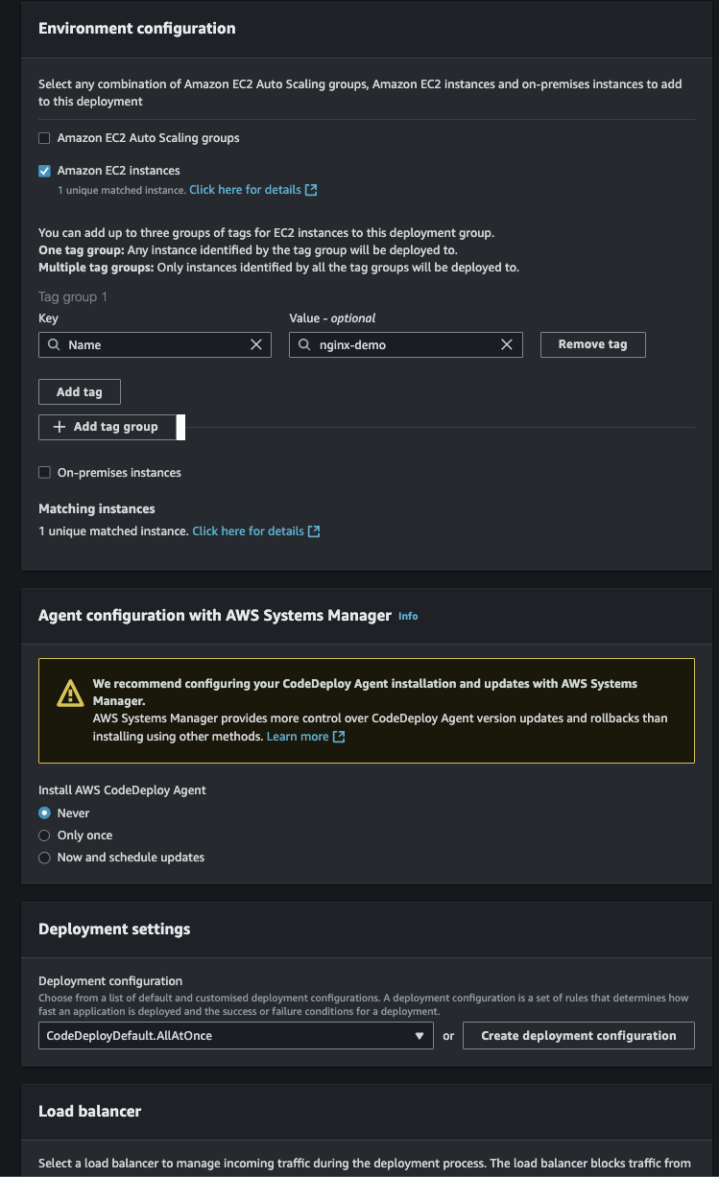Click the Deployment settings heading

pos(114,930)
